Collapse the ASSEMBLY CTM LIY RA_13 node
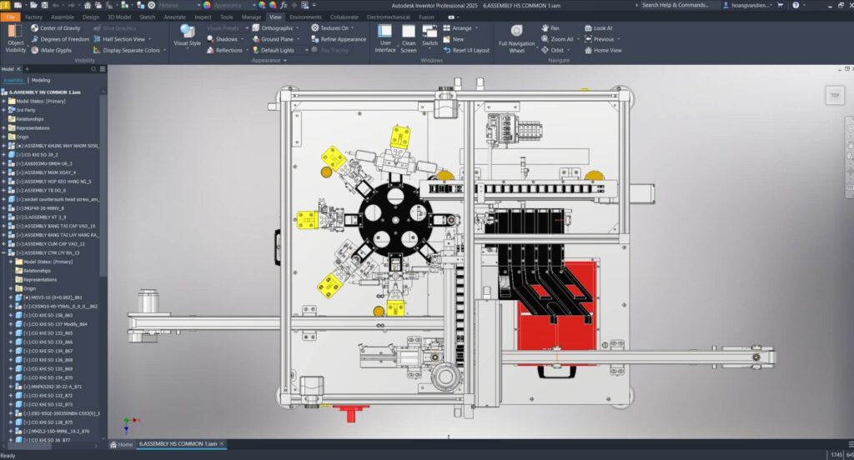Screen dimensions: 854x460 click(4, 252)
